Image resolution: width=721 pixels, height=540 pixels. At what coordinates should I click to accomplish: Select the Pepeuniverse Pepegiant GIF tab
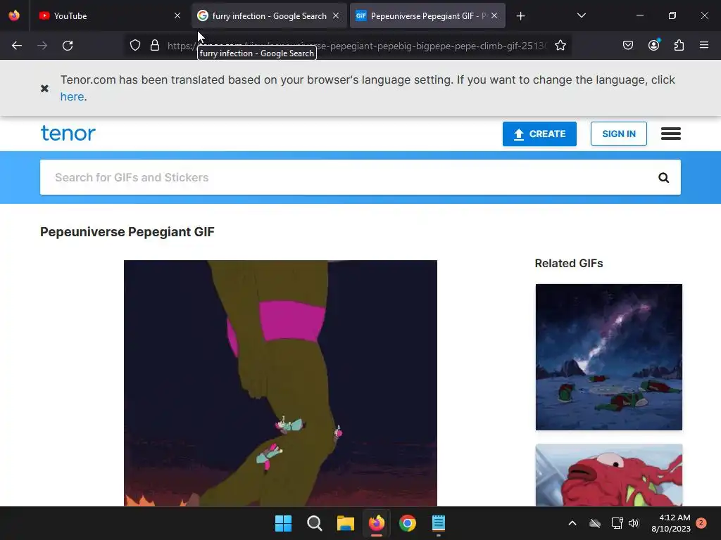427,15
